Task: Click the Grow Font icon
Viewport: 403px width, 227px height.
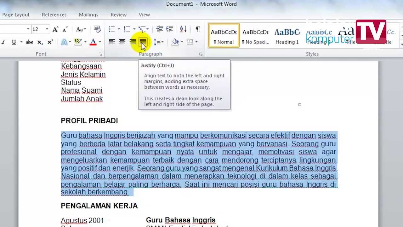Action: (55, 29)
